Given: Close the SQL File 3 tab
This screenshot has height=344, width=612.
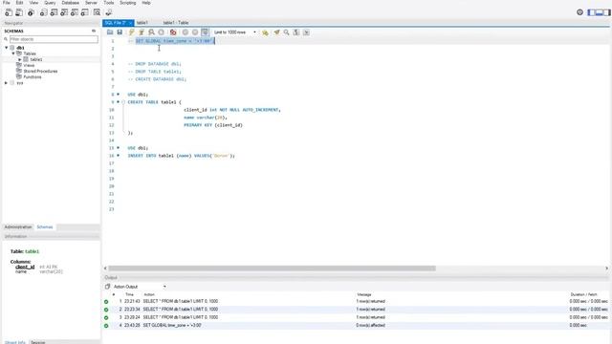Looking at the screenshot, I should 130,23.
